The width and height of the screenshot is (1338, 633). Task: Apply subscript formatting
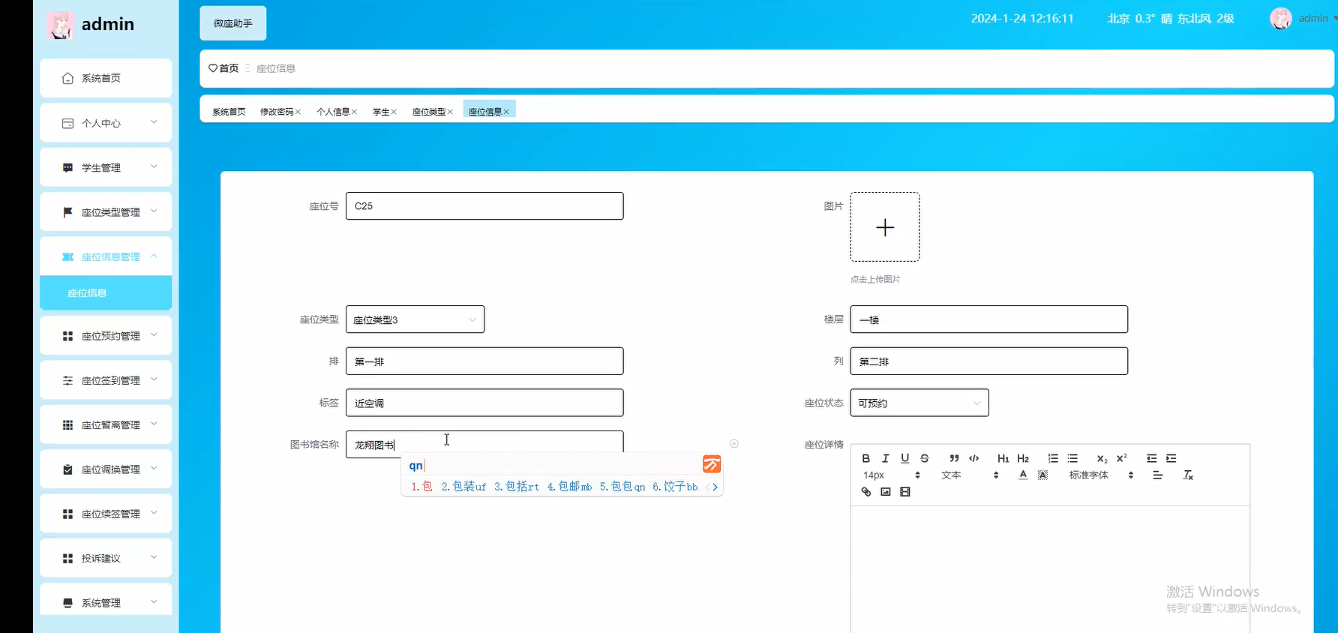(x=1102, y=458)
